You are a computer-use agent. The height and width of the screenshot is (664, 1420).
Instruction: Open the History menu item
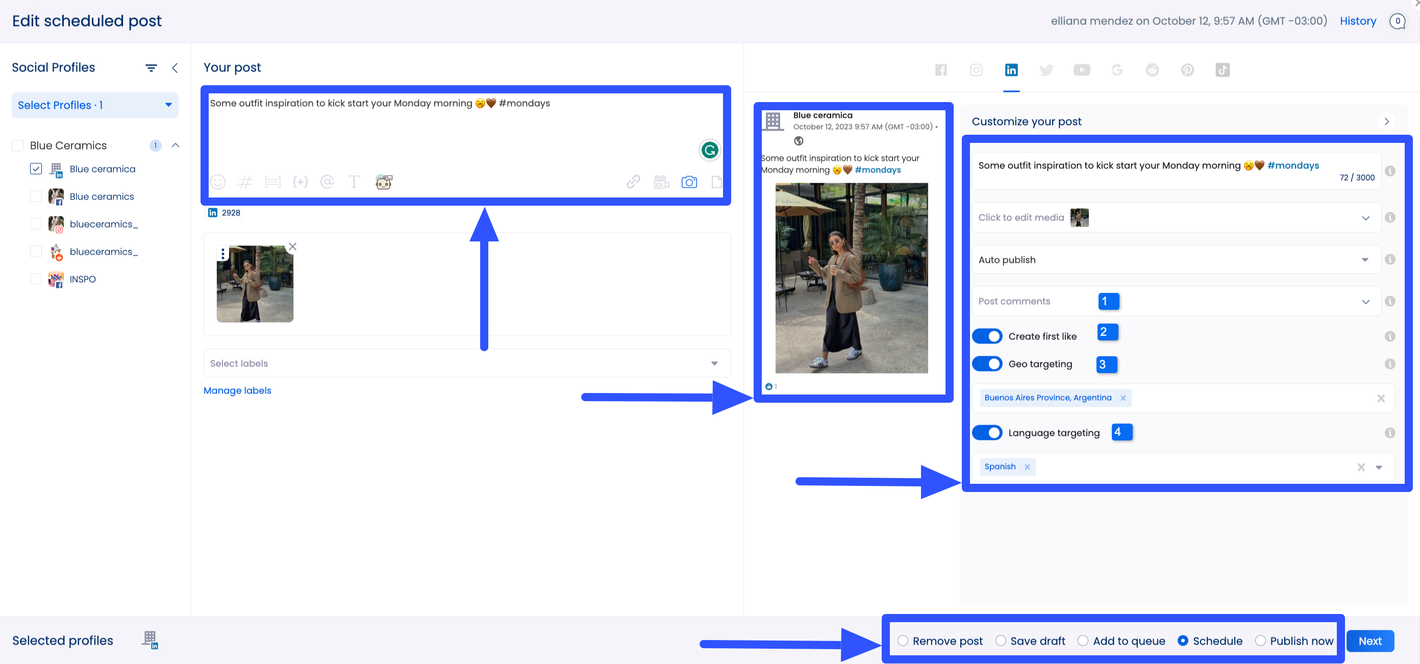click(x=1358, y=21)
